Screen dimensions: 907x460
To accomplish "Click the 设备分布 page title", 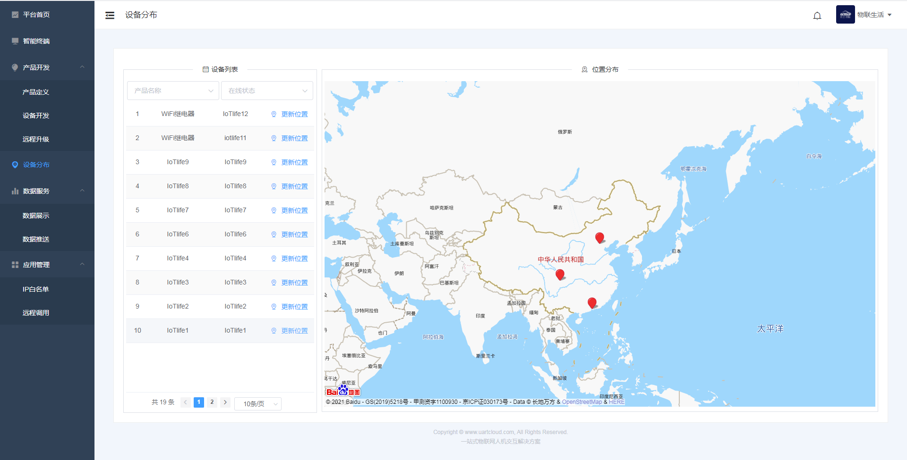I will point(141,15).
